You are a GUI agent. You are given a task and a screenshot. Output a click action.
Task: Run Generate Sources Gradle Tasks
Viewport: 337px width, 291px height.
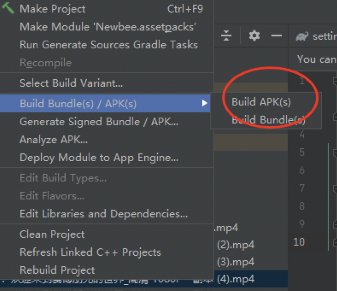pos(108,44)
